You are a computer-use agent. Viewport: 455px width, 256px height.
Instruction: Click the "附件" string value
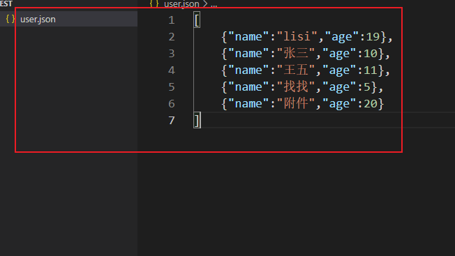pyautogui.click(x=296, y=104)
